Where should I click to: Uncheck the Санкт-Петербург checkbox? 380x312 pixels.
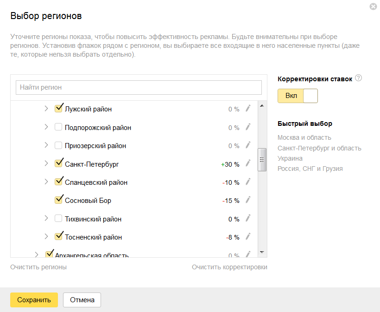point(58,163)
